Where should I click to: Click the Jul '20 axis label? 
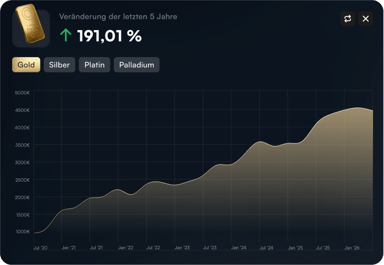click(41, 247)
